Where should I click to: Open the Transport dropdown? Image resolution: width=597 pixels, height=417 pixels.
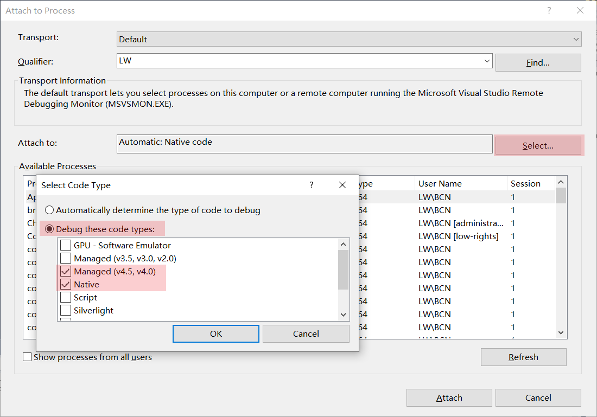coord(575,39)
